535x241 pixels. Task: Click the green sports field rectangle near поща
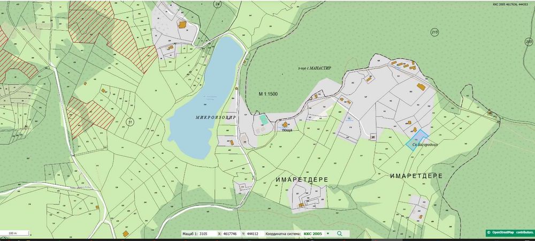click(x=263, y=119)
